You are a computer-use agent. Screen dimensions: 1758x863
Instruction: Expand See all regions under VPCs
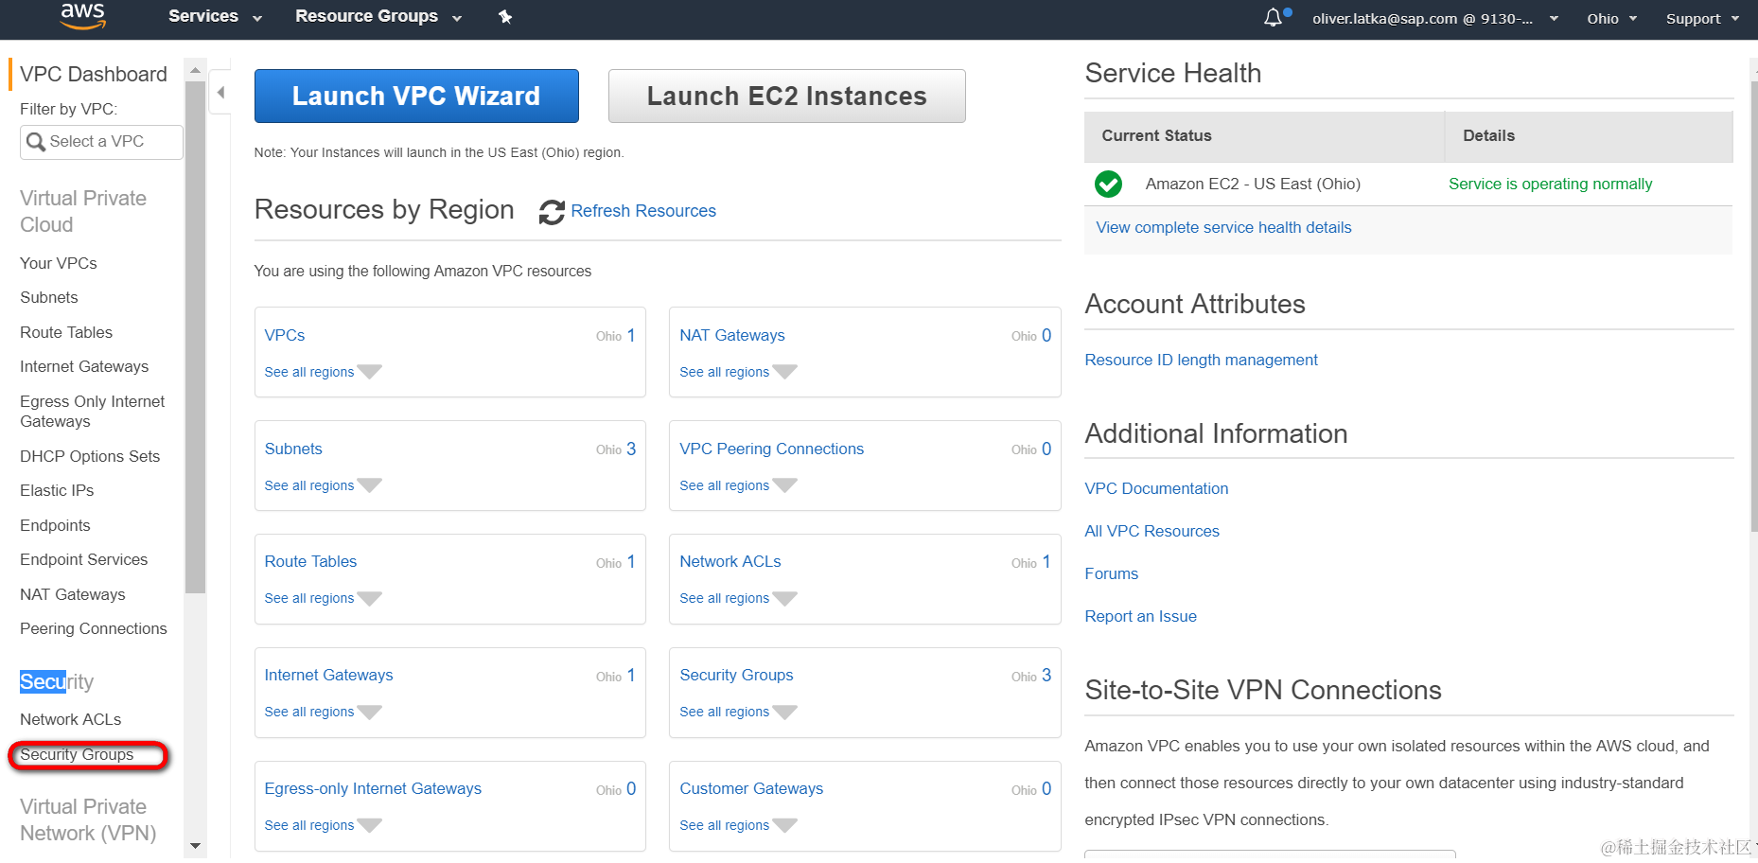coord(323,372)
